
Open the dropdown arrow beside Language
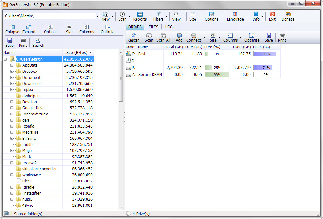pos(247,16)
